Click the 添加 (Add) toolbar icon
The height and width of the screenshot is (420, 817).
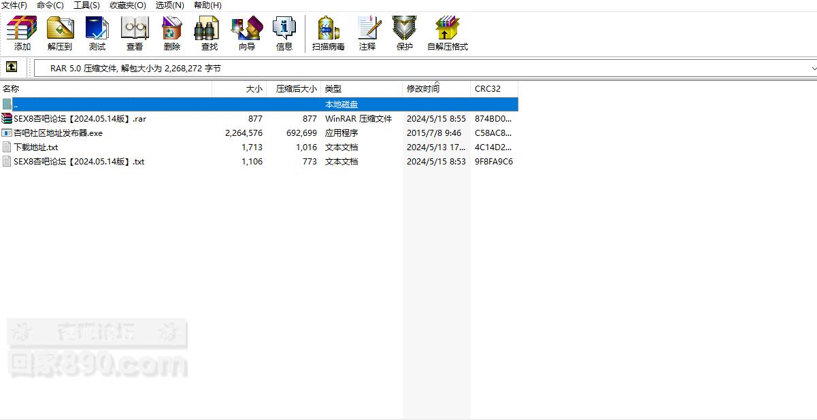(22, 33)
